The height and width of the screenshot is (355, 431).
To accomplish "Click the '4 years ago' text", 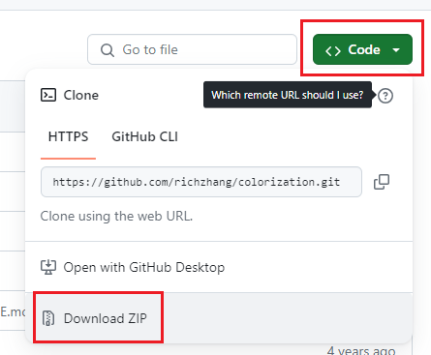I will coord(361,350).
